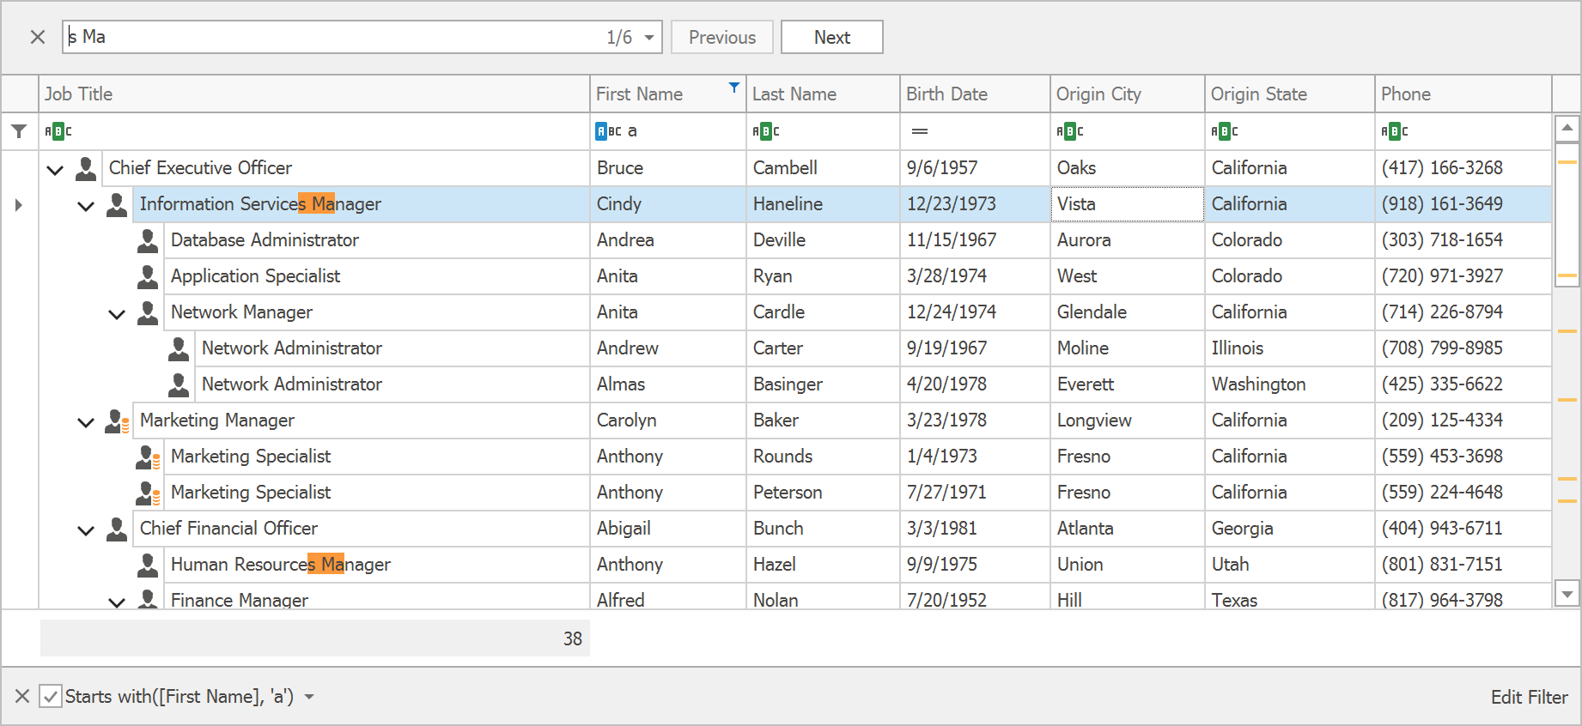Click the Marketing Manager employee icon
Screen dimensions: 1582x726
pyautogui.click(x=117, y=420)
